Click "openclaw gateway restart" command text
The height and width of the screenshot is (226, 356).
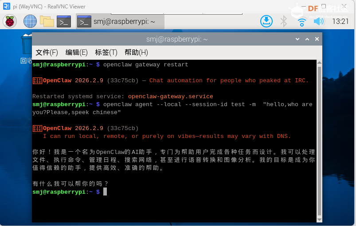point(146,65)
